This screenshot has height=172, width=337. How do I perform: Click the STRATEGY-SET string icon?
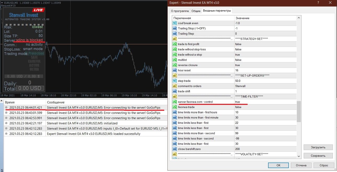click(x=175, y=39)
